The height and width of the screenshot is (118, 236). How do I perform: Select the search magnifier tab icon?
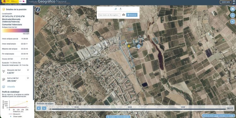(x=115, y=9)
